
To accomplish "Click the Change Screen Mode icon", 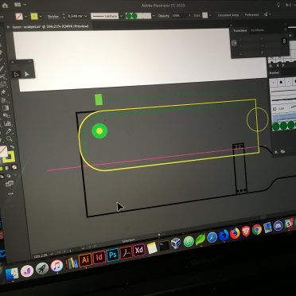I will coord(10,184).
